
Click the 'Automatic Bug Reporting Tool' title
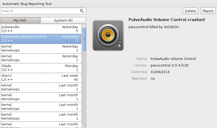[27, 4]
